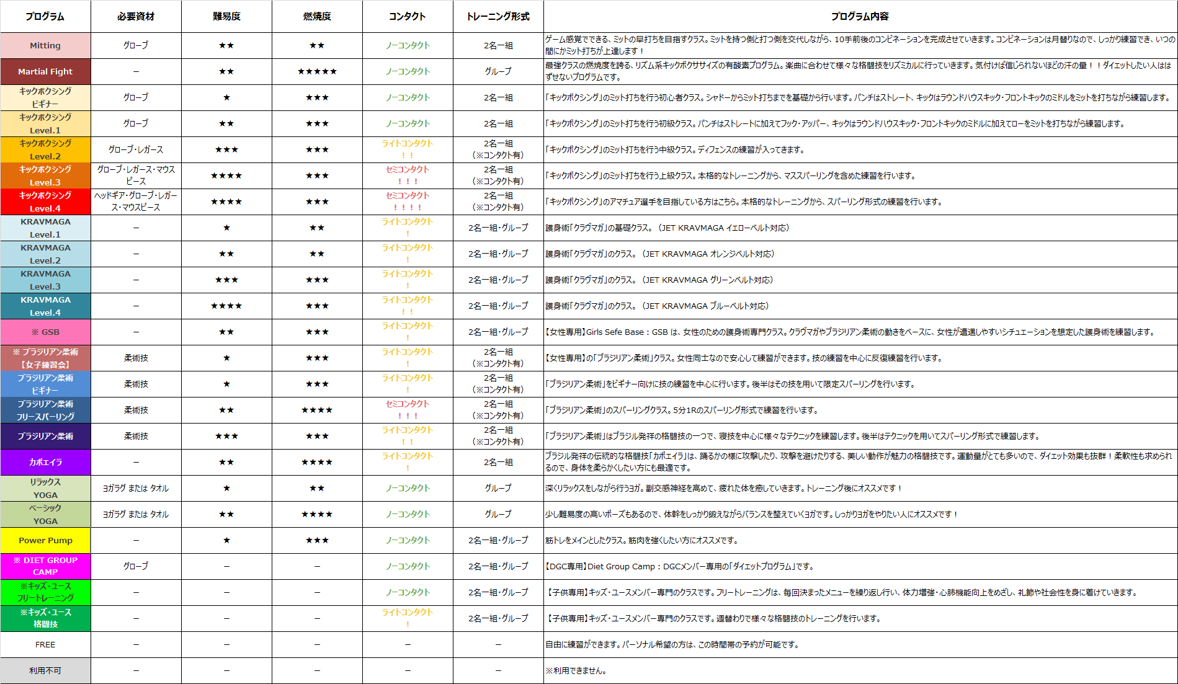Screen dimensions: 1178x684
Task: Select the 必要資材 column header
Action: tap(136, 16)
